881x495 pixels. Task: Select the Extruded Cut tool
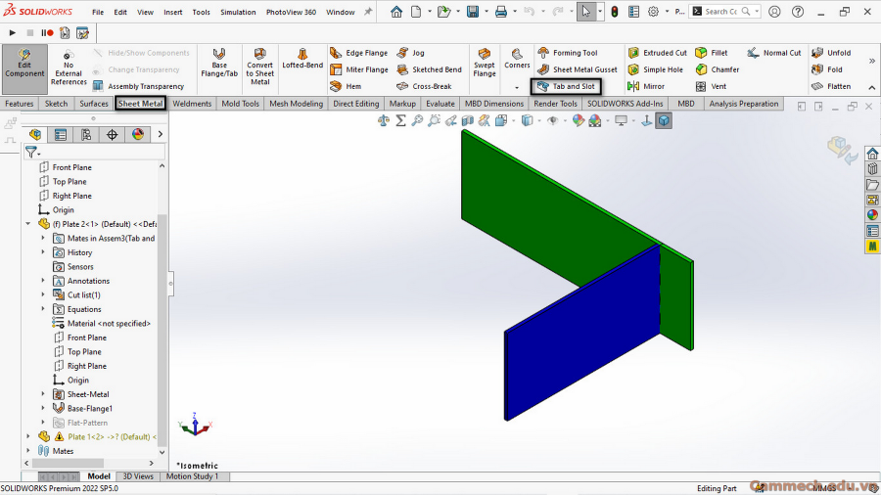tap(658, 53)
